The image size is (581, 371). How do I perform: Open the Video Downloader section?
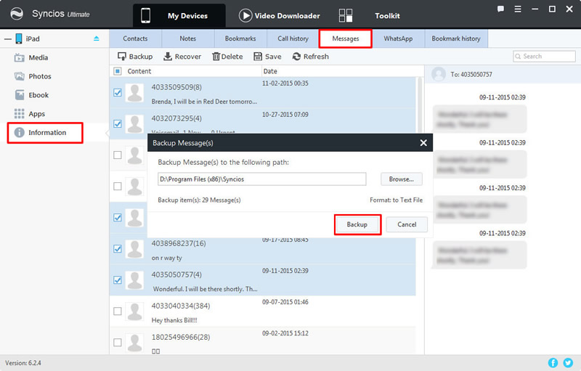pyautogui.click(x=280, y=15)
